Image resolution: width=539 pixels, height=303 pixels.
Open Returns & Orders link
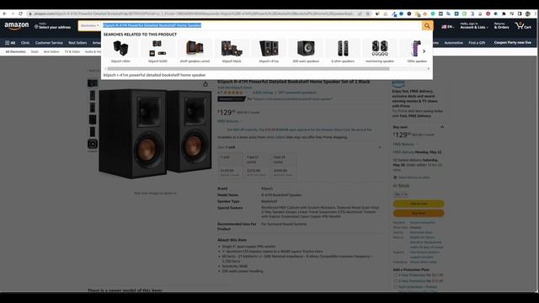501,26
